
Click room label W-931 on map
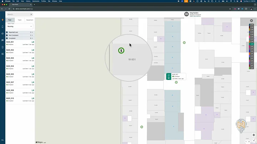tap(132, 60)
